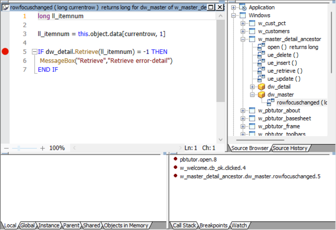Viewport: 336px width, 230px height.
Task: Switch to the Objects in Memory tab
Action: coord(126,226)
